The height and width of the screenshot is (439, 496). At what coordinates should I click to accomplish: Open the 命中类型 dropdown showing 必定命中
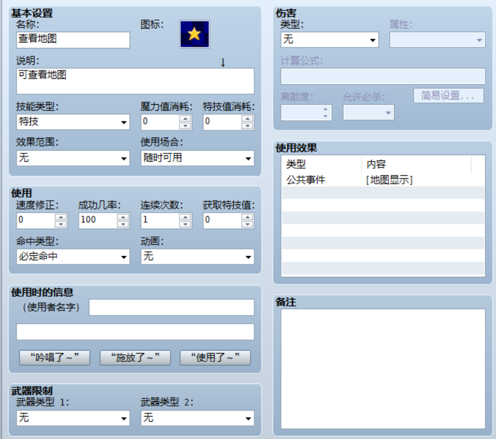[x=73, y=257]
